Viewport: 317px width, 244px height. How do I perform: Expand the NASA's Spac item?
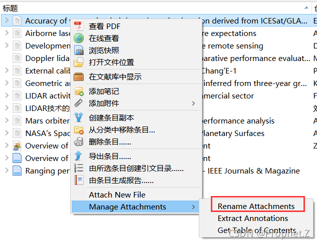(x=7, y=133)
